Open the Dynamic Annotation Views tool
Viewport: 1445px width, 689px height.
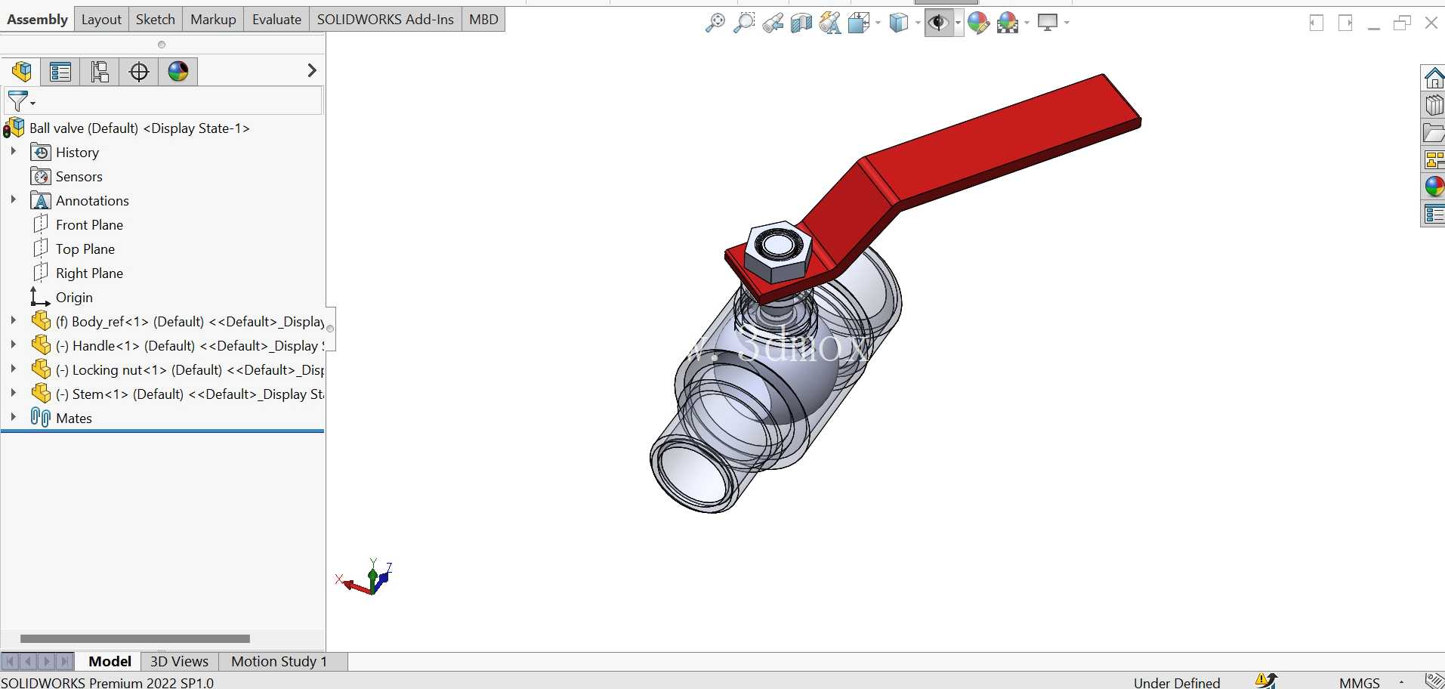click(x=830, y=23)
